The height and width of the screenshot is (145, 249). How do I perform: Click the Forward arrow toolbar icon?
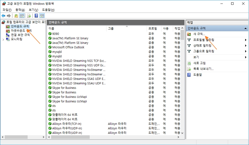(x=9, y=16)
